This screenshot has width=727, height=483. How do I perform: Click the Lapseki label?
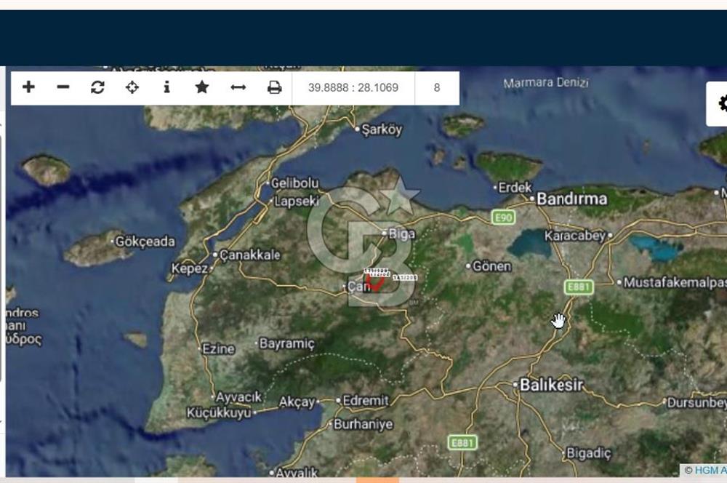(297, 201)
